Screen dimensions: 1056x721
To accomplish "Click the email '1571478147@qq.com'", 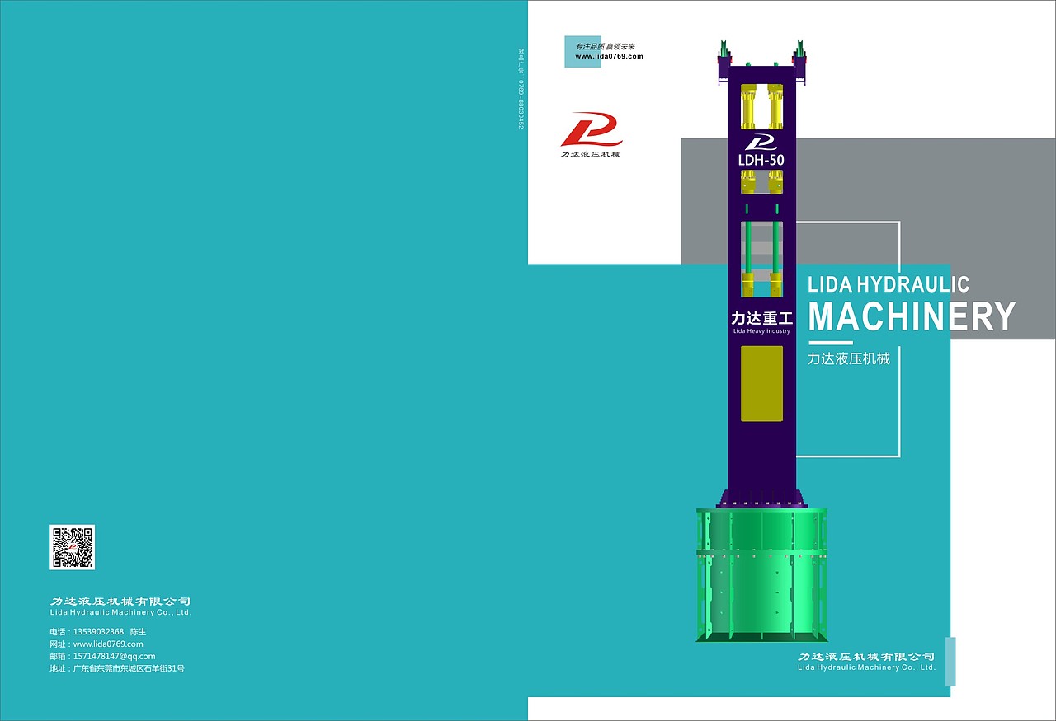I will (x=115, y=656).
